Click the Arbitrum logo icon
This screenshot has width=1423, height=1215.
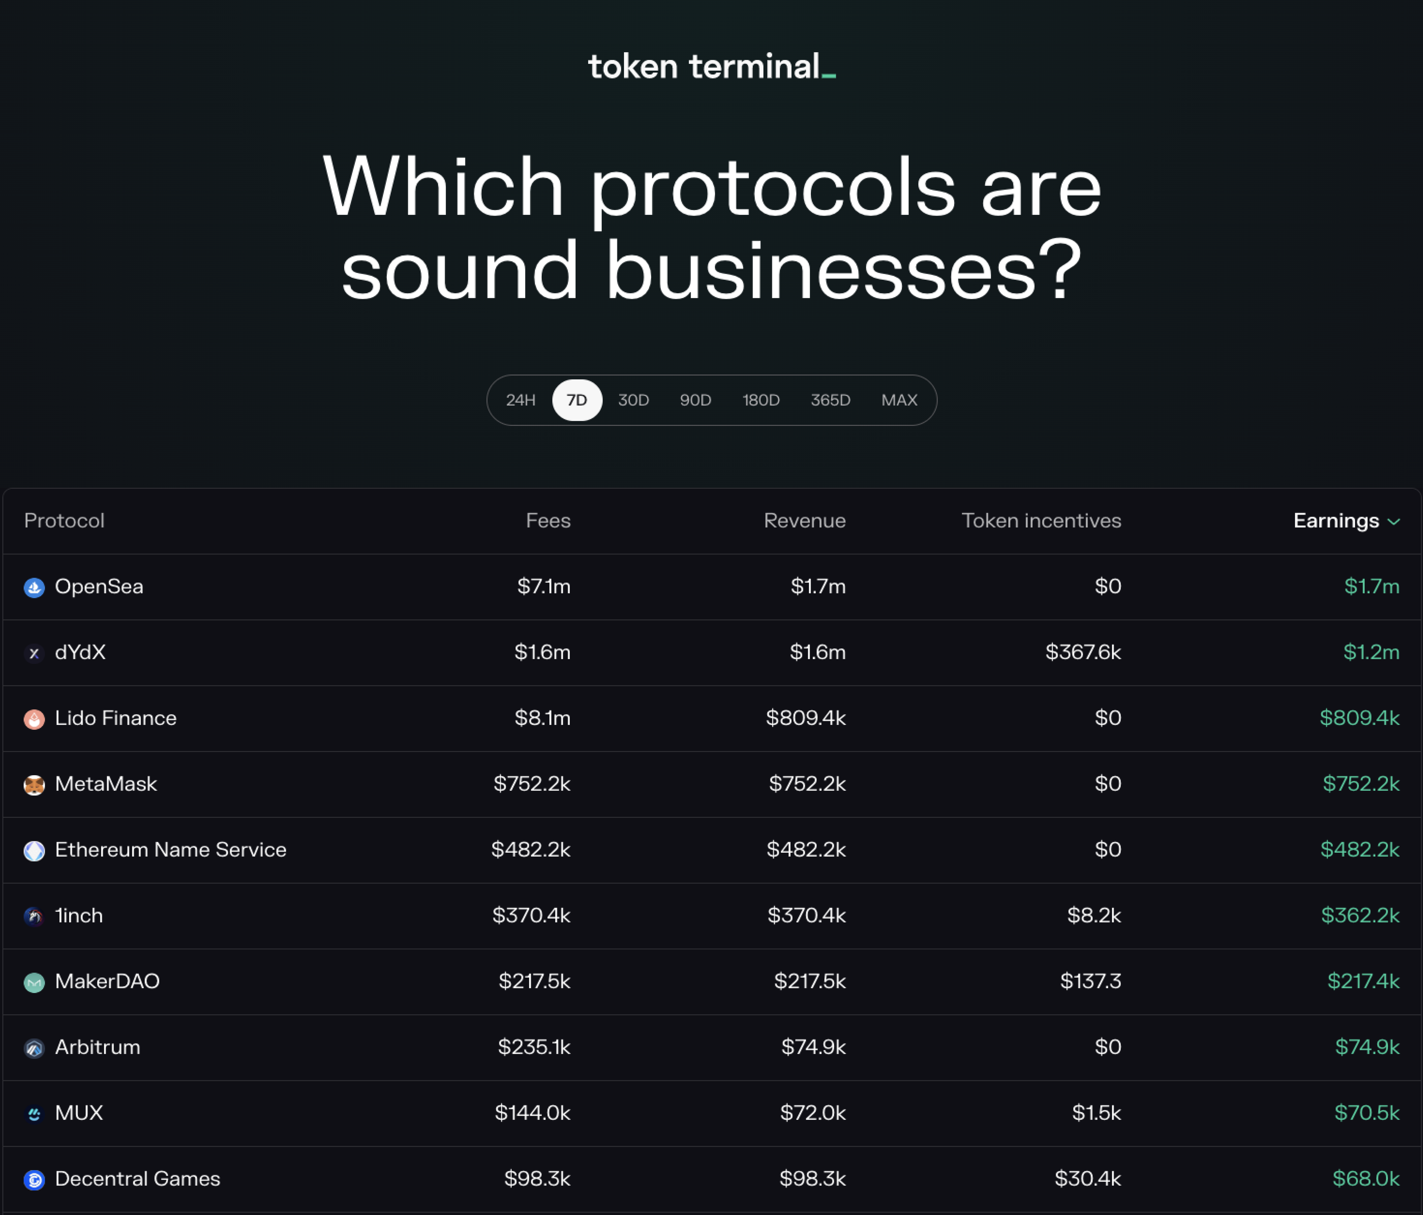click(34, 1048)
